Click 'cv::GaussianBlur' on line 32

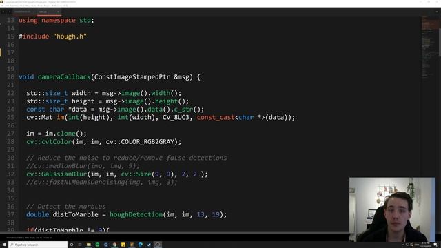57,174
